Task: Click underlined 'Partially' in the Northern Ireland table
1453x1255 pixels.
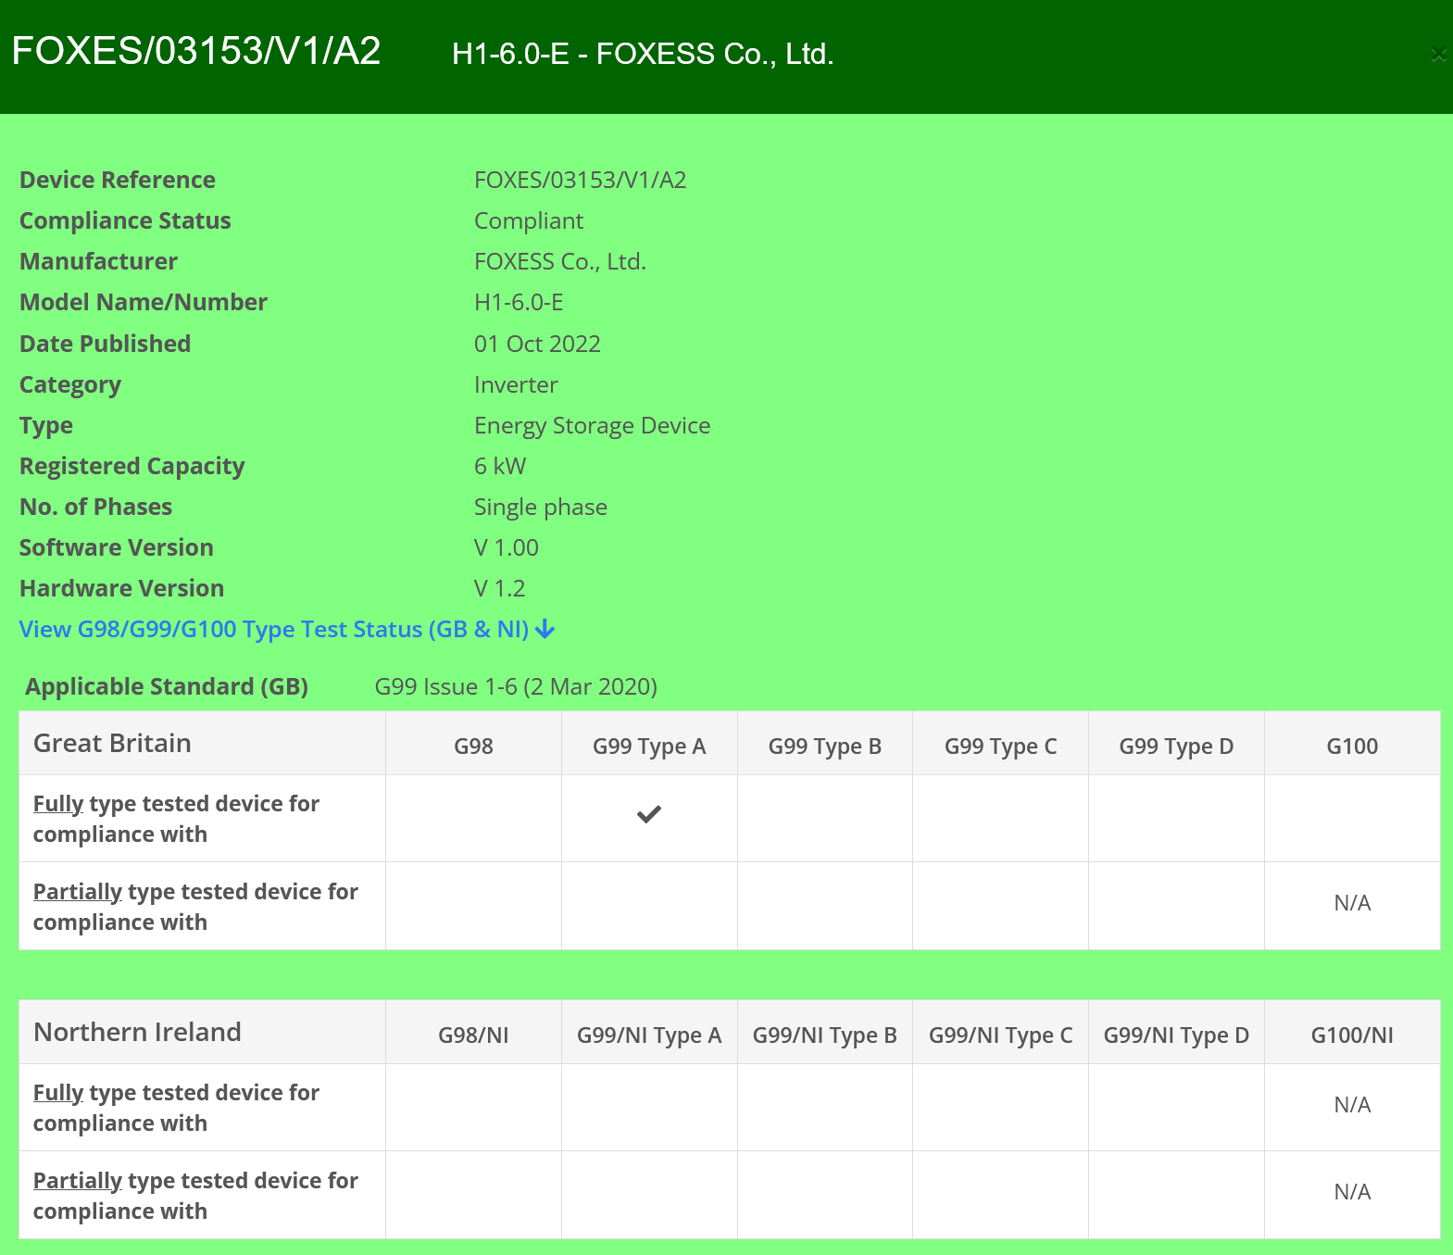Action: tap(77, 1181)
